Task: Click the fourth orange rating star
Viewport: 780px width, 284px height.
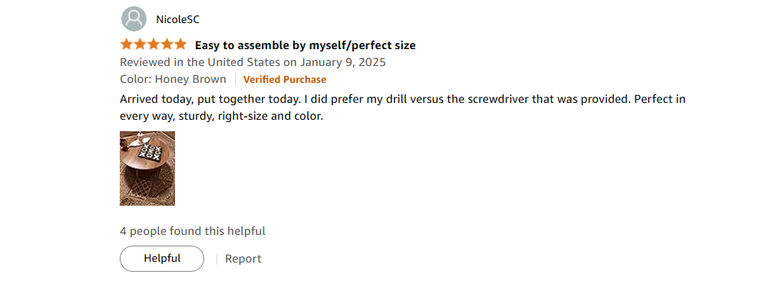Action: click(x=167, y=45)
